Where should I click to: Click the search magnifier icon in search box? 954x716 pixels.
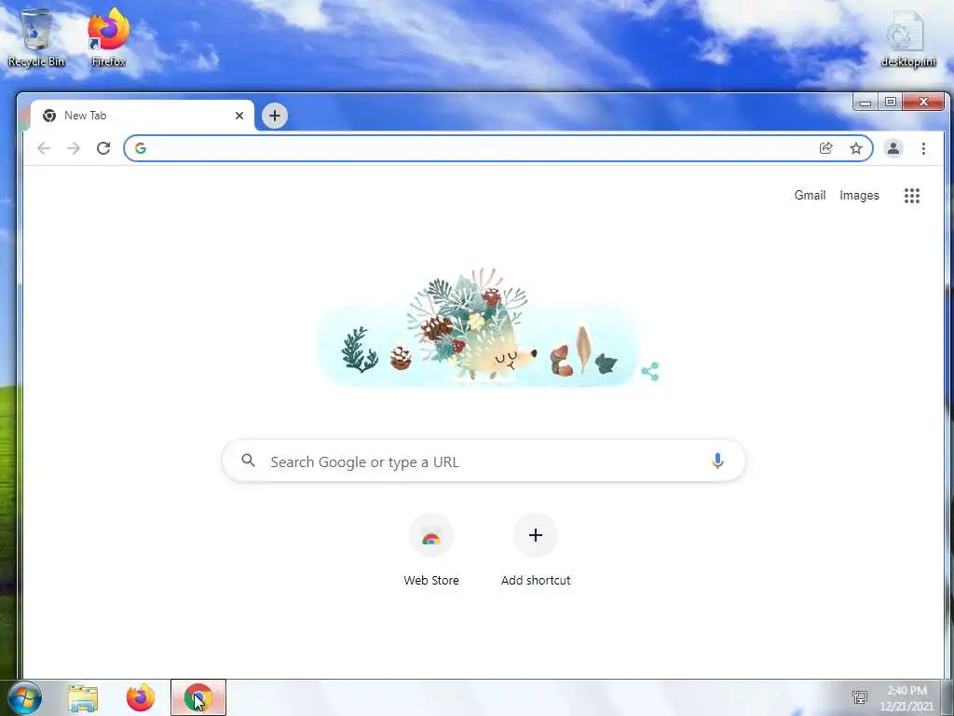tap(248, 461)
